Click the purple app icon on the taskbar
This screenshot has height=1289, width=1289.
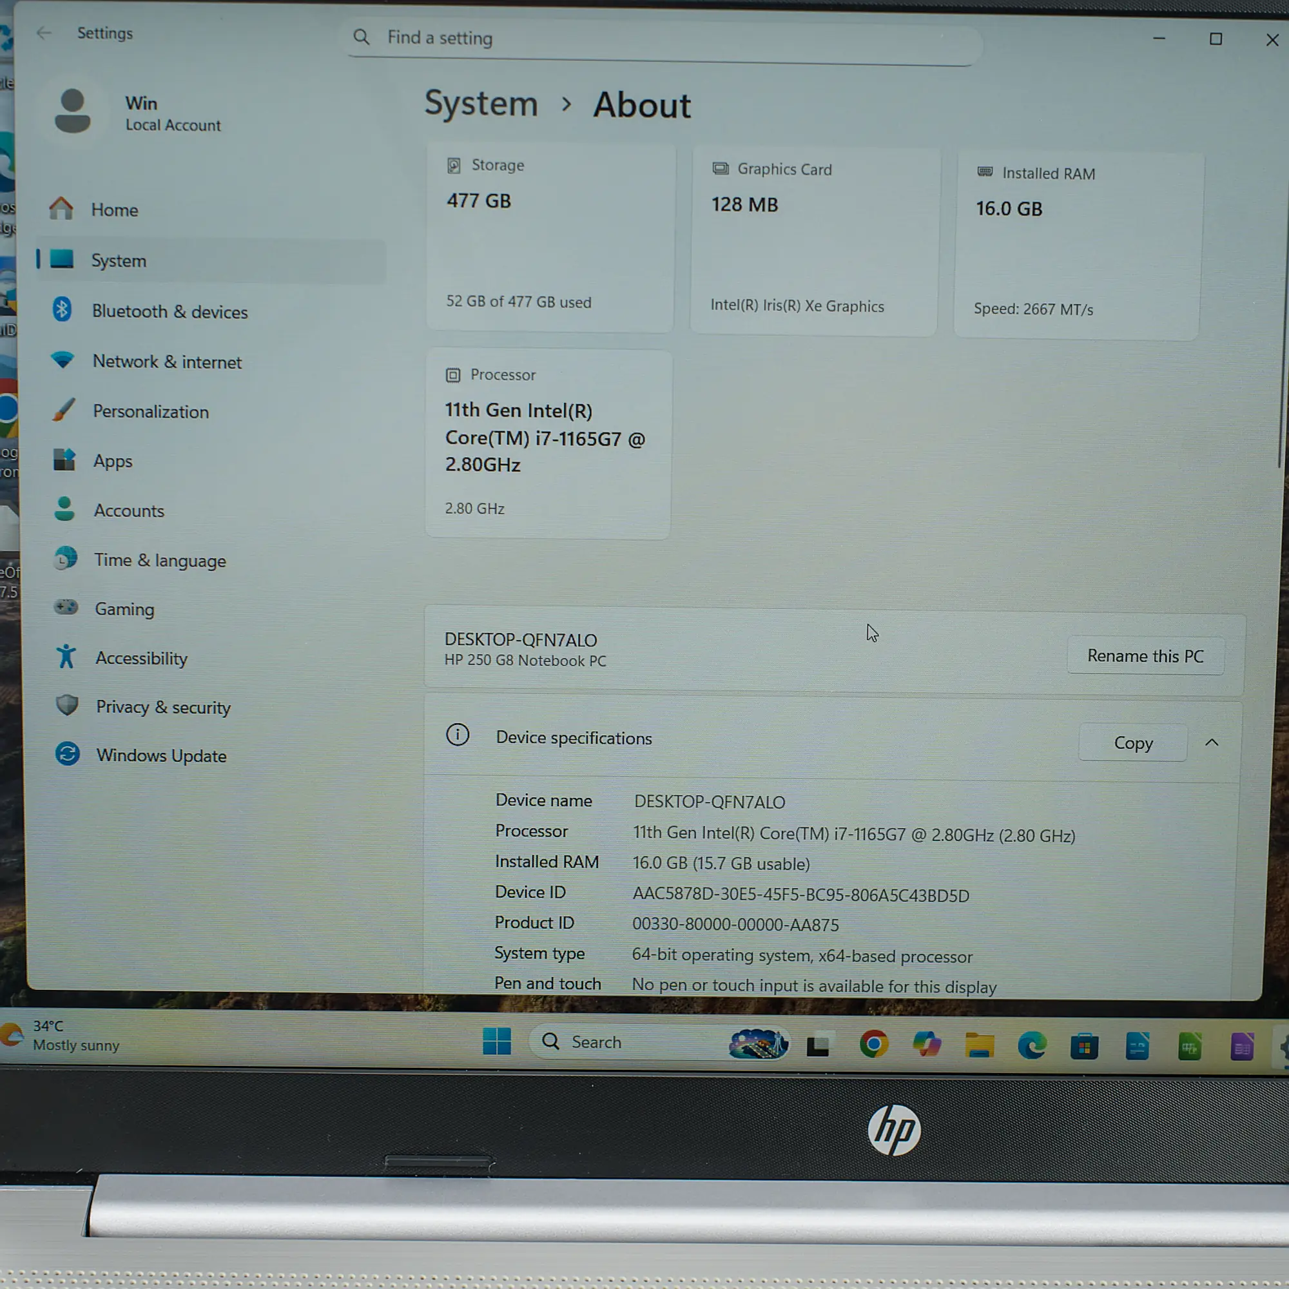pos(1243,1047)
